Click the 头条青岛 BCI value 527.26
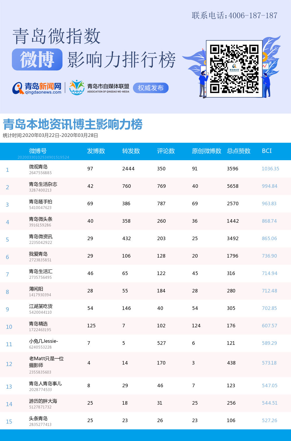 click(269, 420)
